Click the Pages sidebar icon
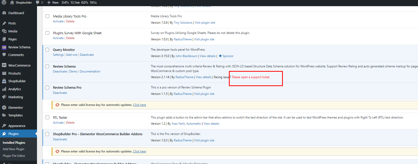Screen dimensions: 418x164 pos(4,39)
